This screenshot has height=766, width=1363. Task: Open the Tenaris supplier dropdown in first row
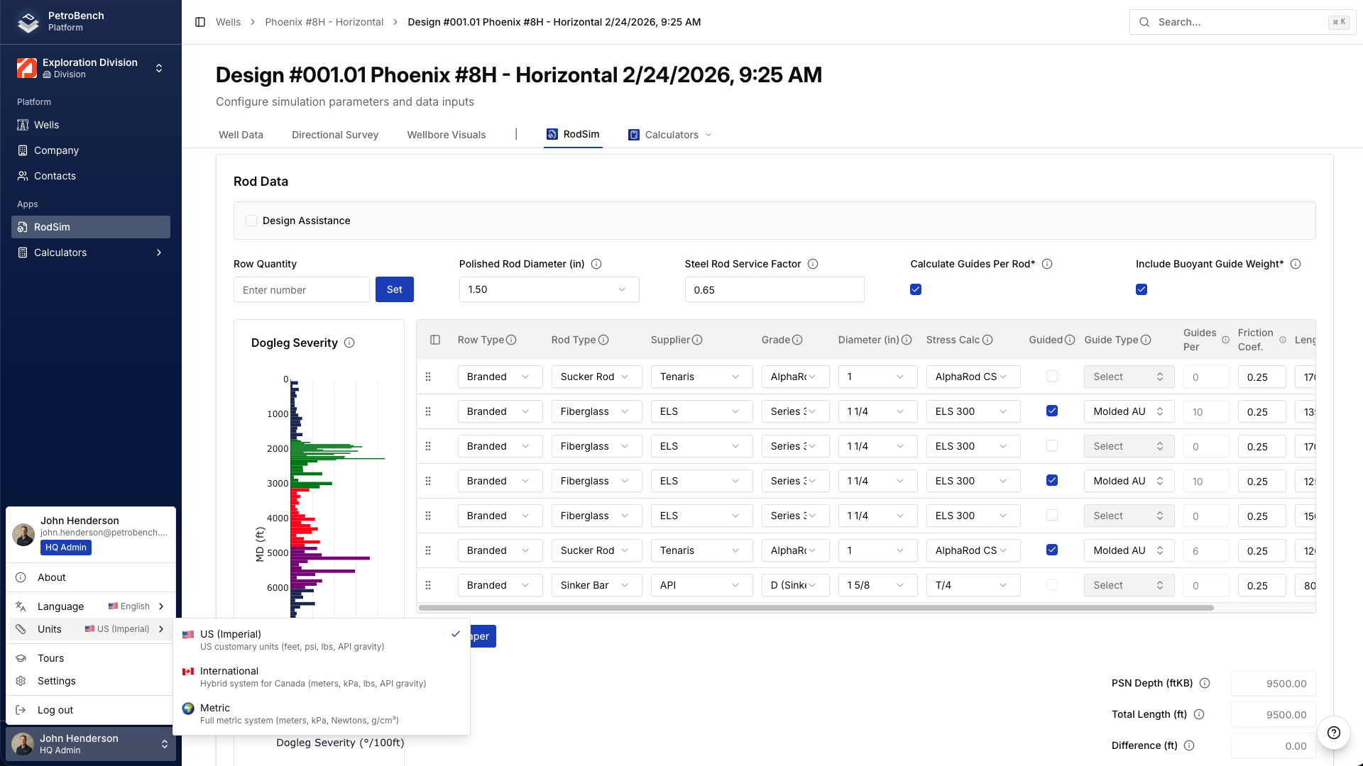(701, 377)
